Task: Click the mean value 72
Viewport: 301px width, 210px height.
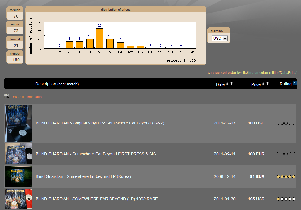Action: pyautogui.click(x=16, y=31)
